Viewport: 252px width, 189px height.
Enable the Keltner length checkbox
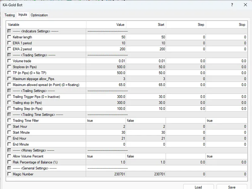9,37
